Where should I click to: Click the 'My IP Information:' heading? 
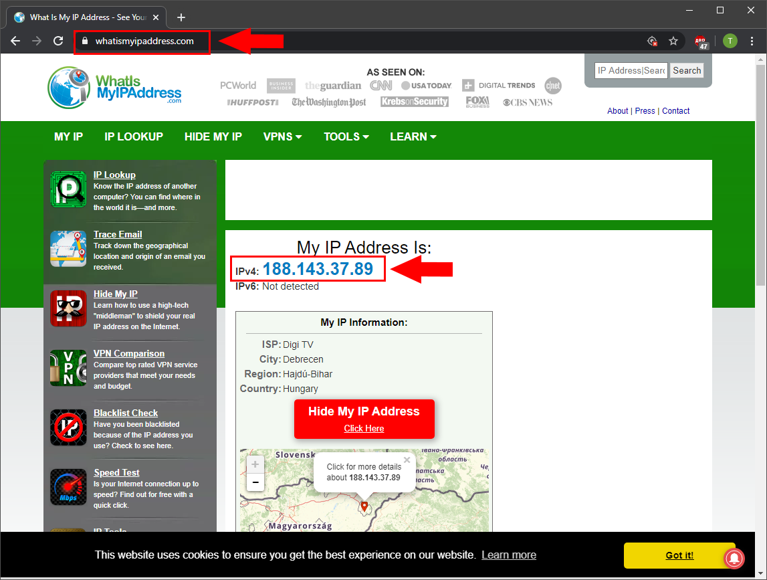(364, 322)
